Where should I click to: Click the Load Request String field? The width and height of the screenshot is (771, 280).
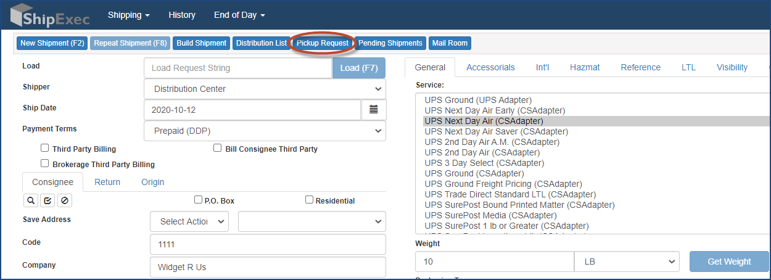[x=237, y=68]
